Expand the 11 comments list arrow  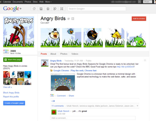point(137,106)
